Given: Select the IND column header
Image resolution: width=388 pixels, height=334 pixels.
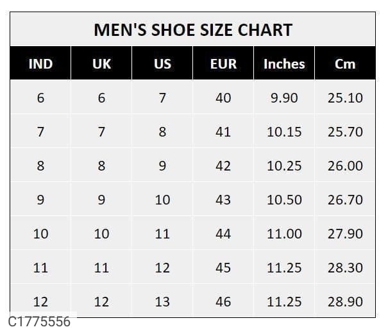Looking at the screenshot, I should pyautogui.click(x=40, y=64).
